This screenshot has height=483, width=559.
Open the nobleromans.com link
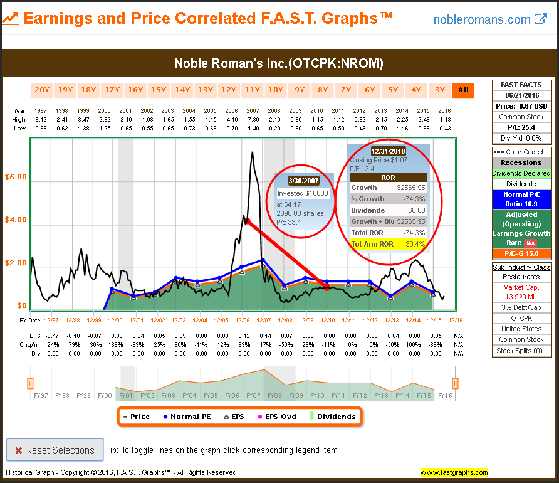pyautogui.click(x=481, y=19)
